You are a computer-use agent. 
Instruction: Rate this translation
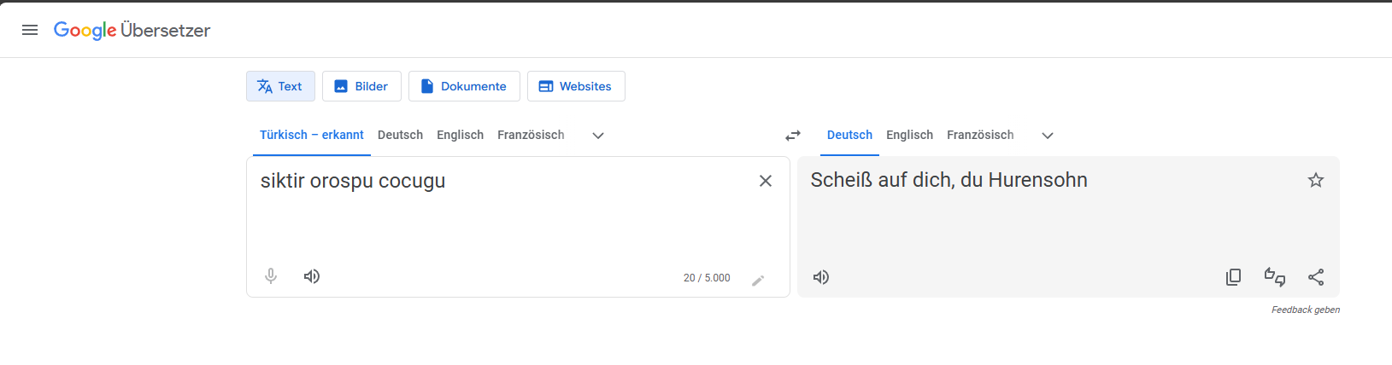click(x=1274, y=277)
